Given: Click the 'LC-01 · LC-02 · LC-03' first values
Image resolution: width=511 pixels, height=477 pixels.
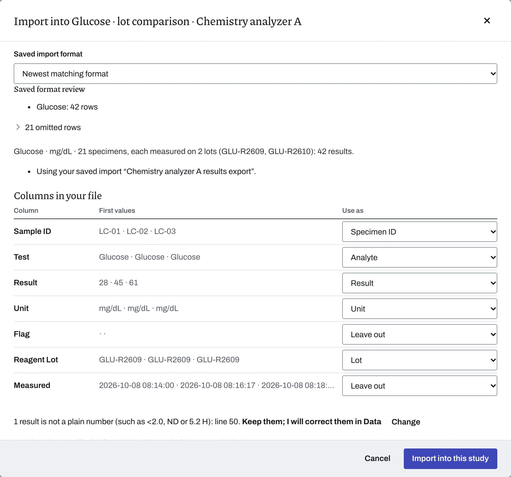Looking at the screenshot, I should [137, 231].
